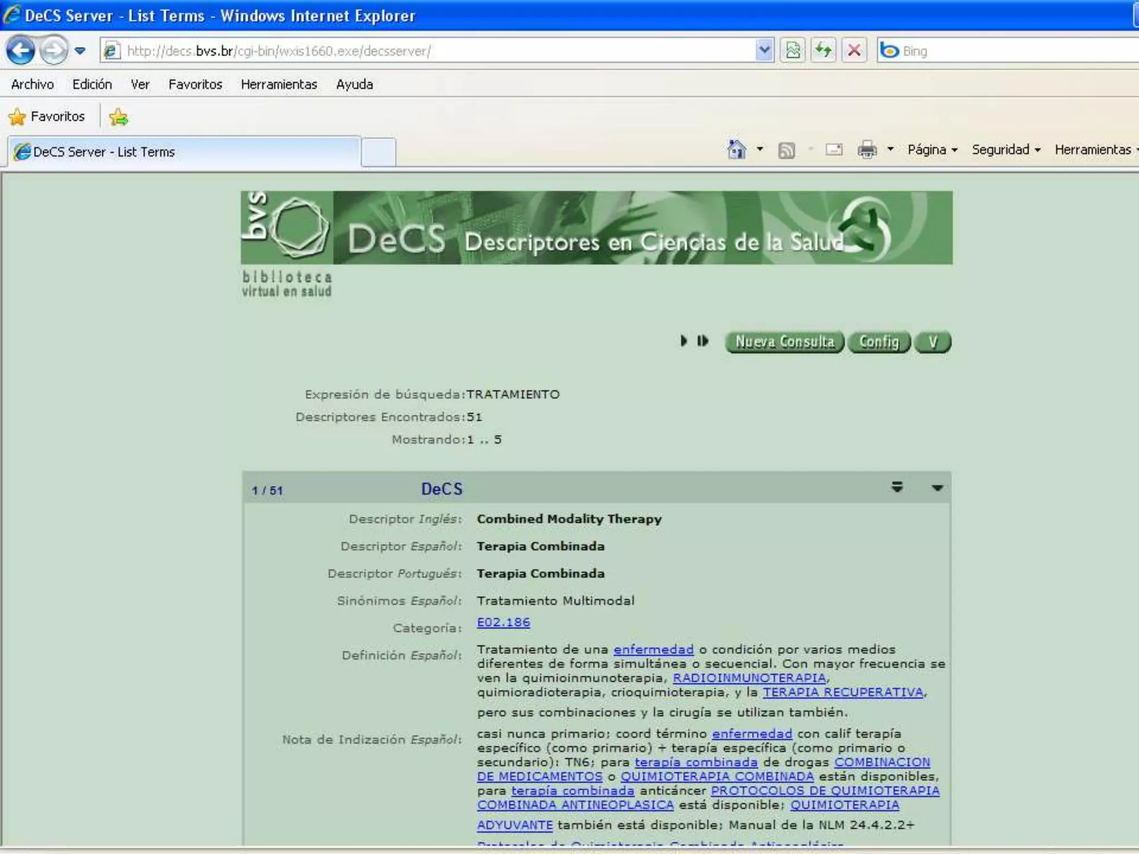Click Add to Favorites bar star icon
The height and width of the screenshot is (854, 1139).
click(x=118, y=117)
